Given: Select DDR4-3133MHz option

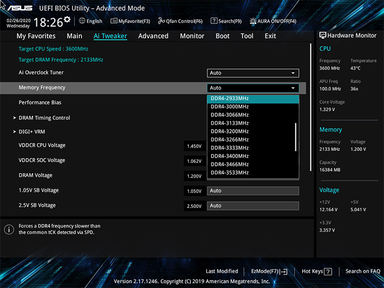Looking at the screenshot, I should point(253,123).
